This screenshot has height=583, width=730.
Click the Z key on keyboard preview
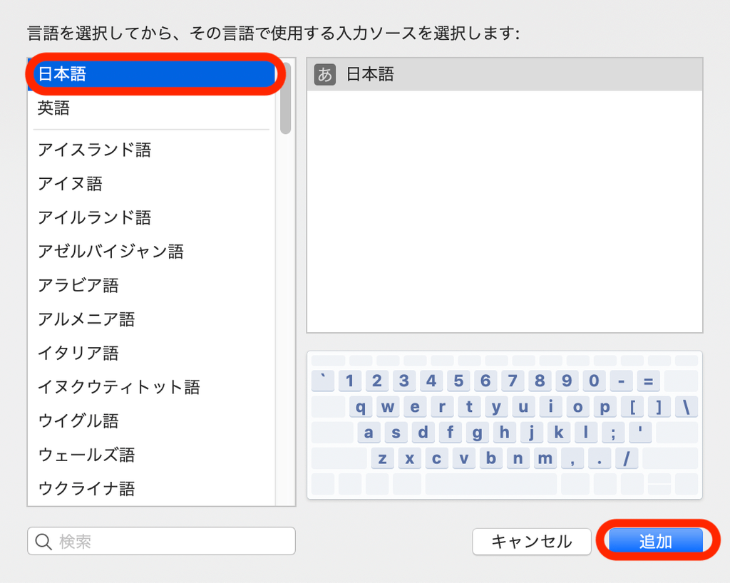click(x=382, y=458)
